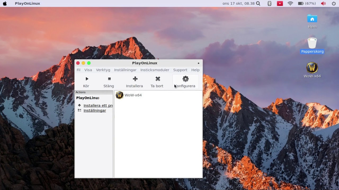Click the plus icon beside Installera ett program
Image resolution: width=339 pixels, height=190 pixels.
pyautogui.click(x=79, y=105)
